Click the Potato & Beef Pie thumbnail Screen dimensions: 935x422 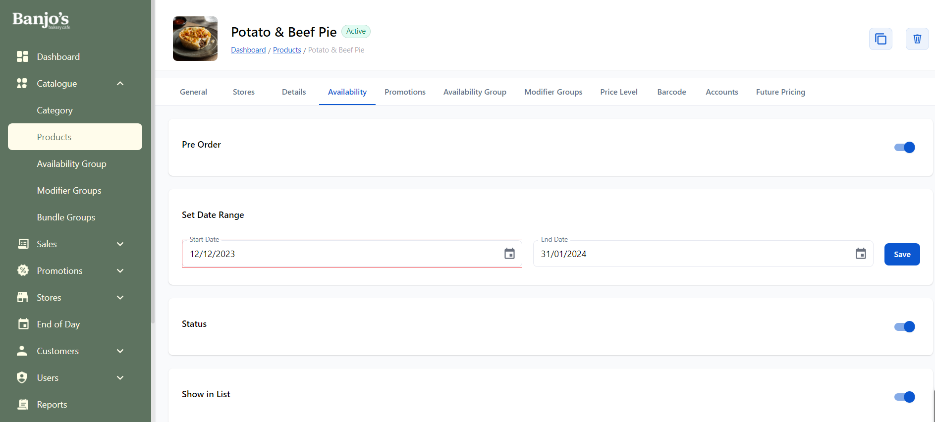tap(195, 39)
